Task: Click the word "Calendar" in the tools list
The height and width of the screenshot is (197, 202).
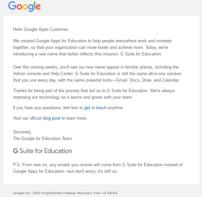Action: (x=170, y=80)
